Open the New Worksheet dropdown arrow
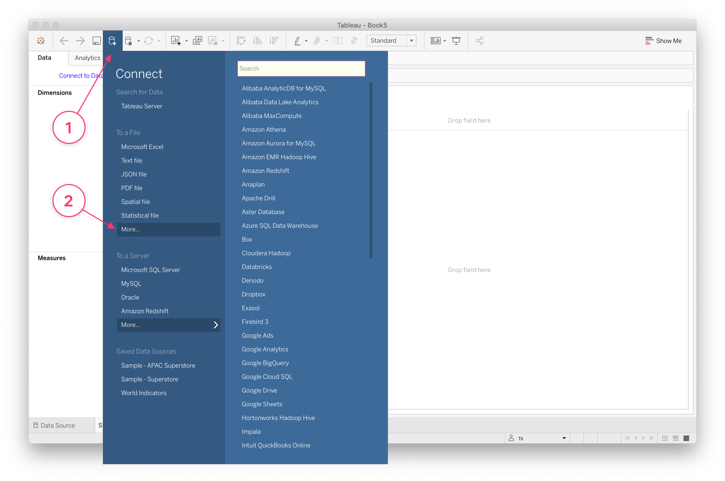Image resolution: width=725 pixels, height=481 pixels. (186, 41)
